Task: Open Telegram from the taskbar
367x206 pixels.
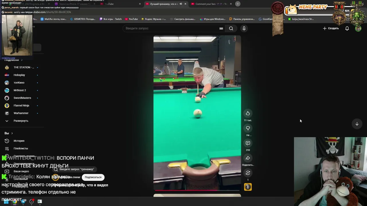Action: tap(23, 201)
